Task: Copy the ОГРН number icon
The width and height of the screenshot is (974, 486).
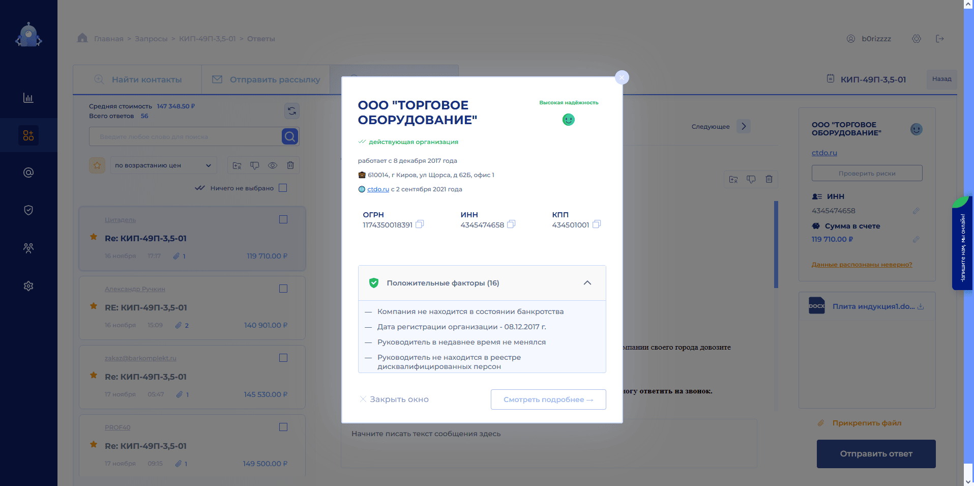Action: pos(420,224)
